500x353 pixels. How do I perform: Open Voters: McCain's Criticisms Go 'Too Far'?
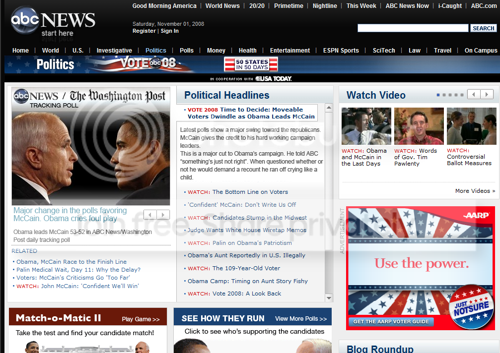tap(73, 278)
